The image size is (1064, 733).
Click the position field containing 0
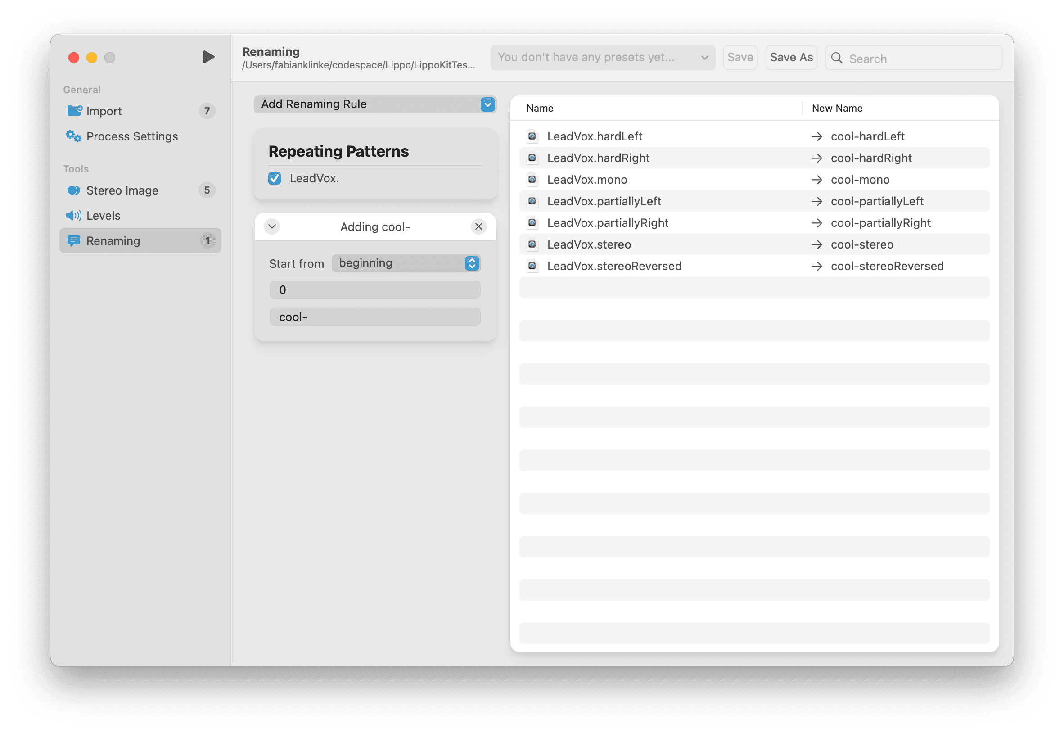[x=375, y=290]
